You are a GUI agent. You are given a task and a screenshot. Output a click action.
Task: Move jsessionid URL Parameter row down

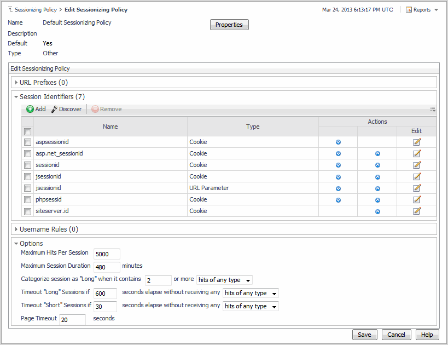pyautogui.click(x=338, y=188)
